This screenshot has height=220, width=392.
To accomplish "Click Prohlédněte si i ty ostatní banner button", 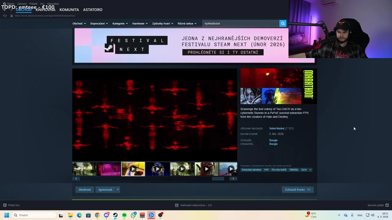I will click(x=223, y=52).
